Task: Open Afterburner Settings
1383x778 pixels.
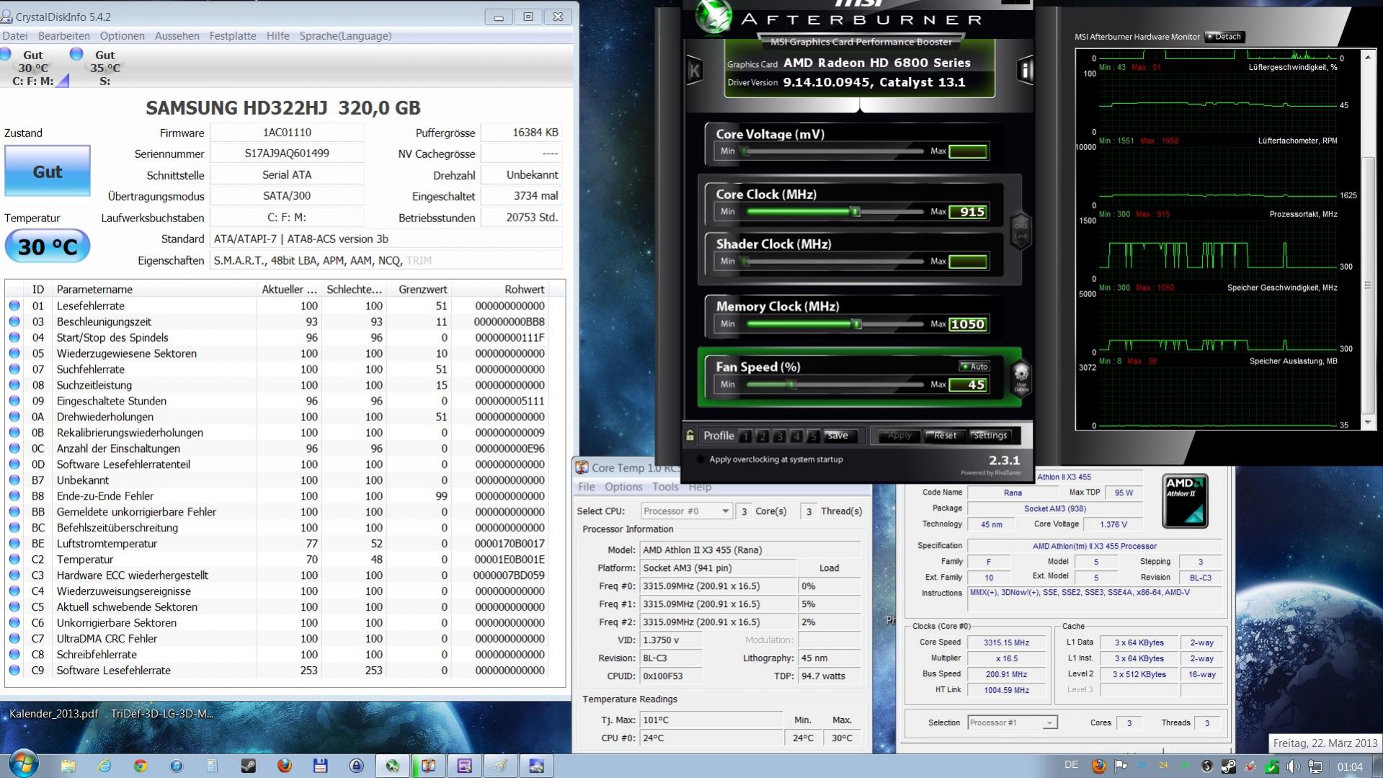Action: point(990,436)
